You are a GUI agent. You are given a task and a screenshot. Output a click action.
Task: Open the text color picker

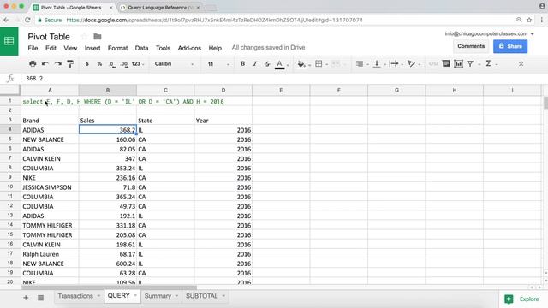tap(280, 64)
